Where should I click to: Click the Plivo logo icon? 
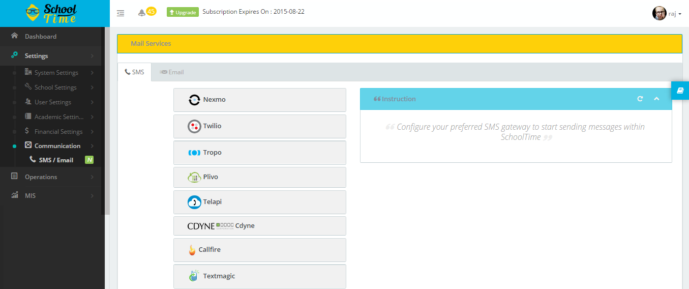[194, 178]
